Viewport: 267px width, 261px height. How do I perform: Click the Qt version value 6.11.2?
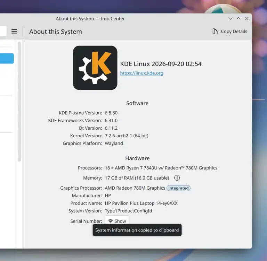(111, 128)
